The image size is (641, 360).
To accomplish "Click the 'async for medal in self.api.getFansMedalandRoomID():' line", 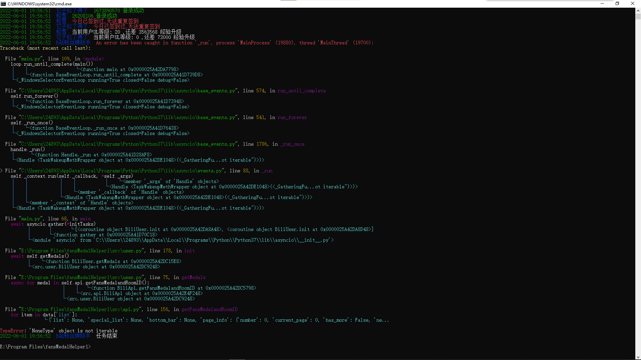I will tap(80, 283).
